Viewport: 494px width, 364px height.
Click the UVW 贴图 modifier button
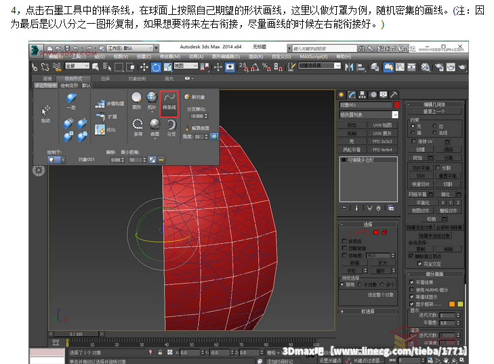382,125
